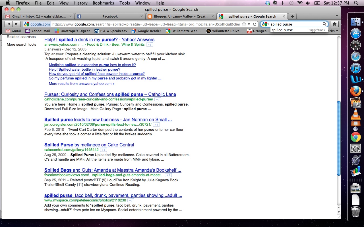The width and height of the screenshot is (364, 227).
Task: Click the Wi-Fi status icon in menu bar
Action: point(299,3)
